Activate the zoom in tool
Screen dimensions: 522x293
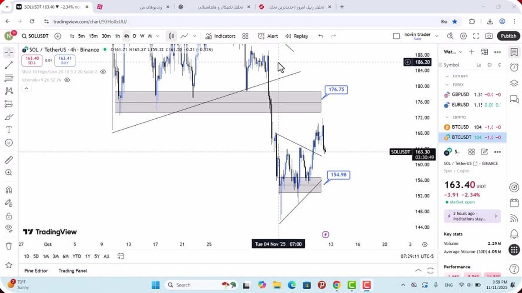(x=9, y=173)
